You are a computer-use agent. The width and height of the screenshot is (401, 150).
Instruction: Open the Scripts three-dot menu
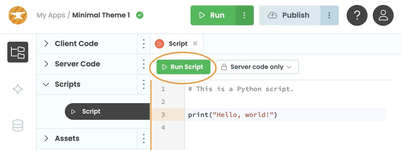click(144, 84)
